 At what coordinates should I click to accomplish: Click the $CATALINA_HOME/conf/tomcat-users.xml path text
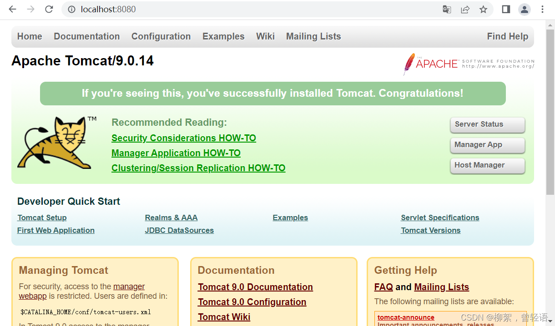pos(86,312)
